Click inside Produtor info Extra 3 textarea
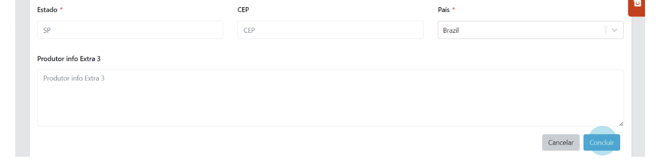656x163 pixels. click(x=330, y=98)
